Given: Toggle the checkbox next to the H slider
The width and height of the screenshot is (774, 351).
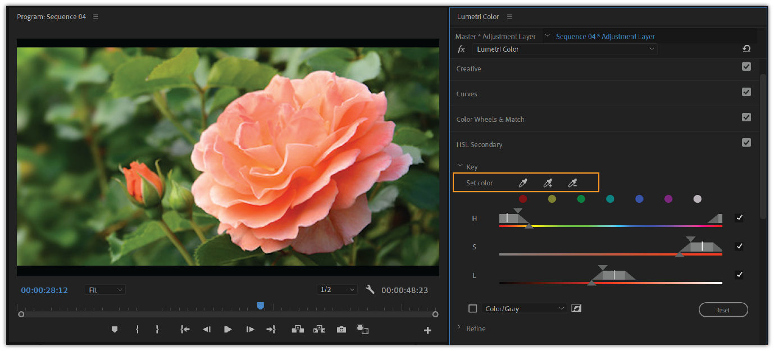Looking at the screenshot, I should coord(739,218).
